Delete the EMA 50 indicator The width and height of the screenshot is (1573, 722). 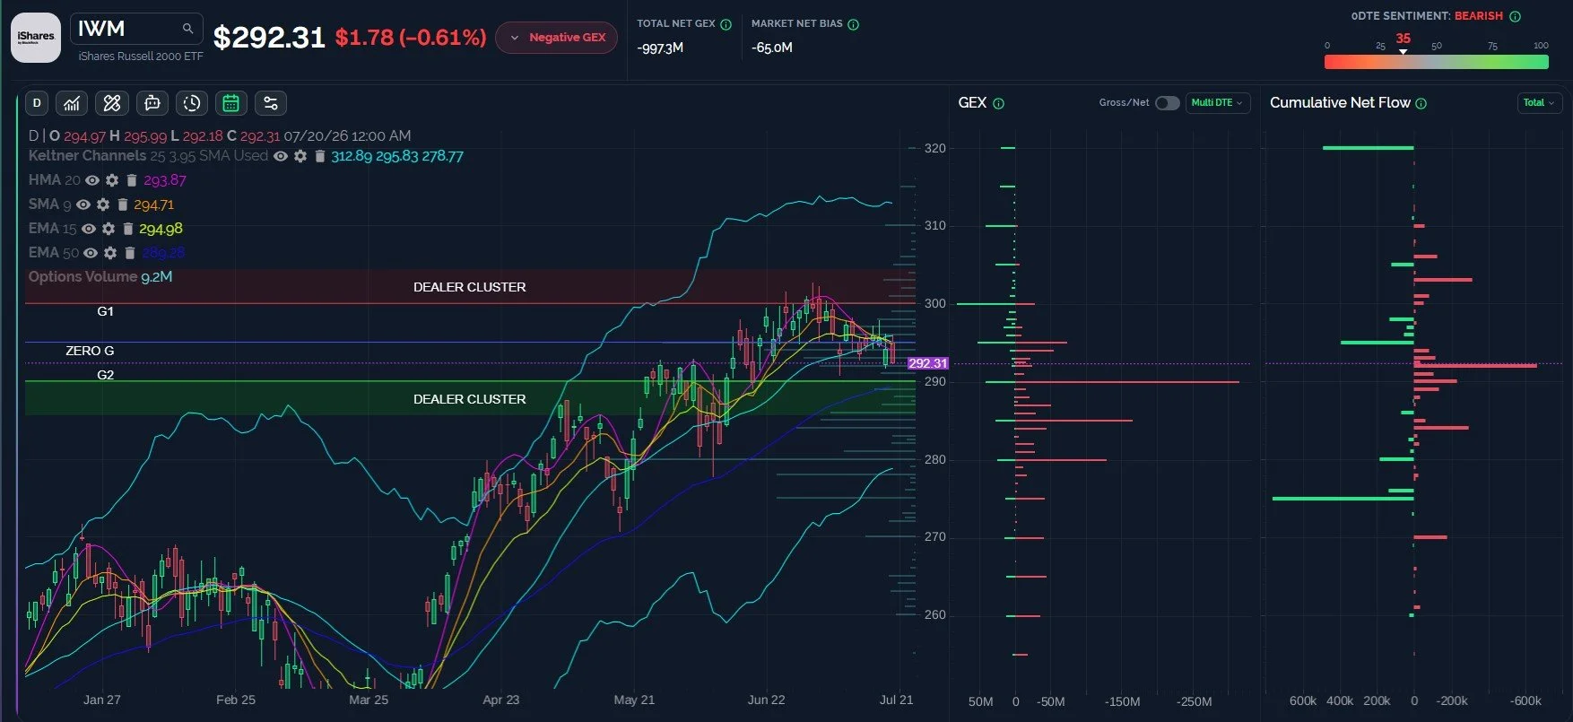[130, 253]
